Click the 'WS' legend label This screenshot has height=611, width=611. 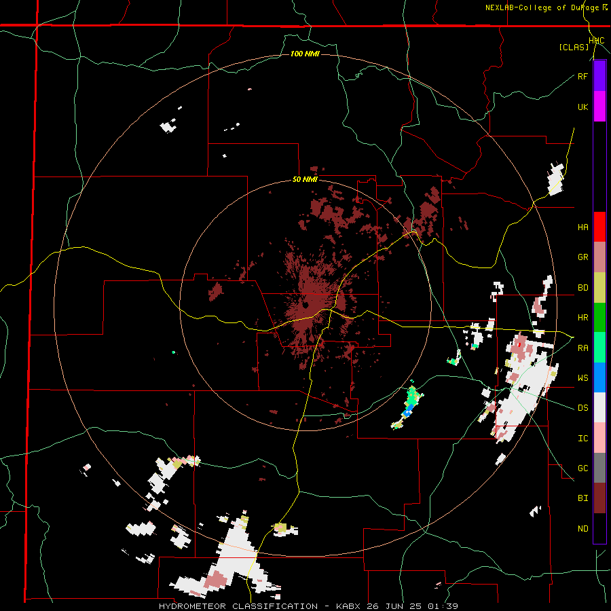point(582,377)
